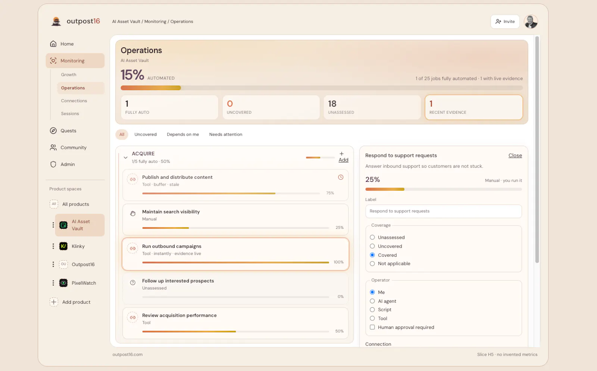This screenshot has width=597, height=371.
Task: Open the Uncovered stat card
Action: 271,107
